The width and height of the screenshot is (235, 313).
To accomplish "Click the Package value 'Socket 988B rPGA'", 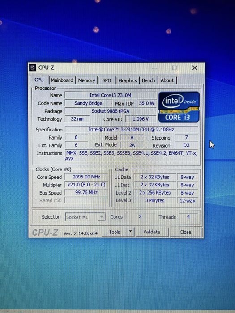I will (x=111, y=111).
